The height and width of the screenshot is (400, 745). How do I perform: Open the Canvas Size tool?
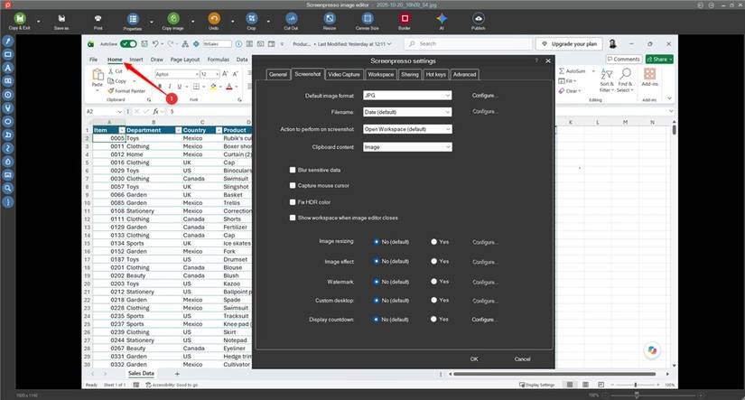[x=368, y=19]
